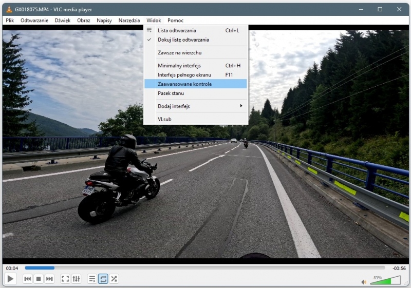Stop the video playback
The height and width of the screenshot is (288, 411).
(39, 279)
